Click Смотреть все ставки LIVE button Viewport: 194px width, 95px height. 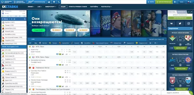(x=156, y=39)
